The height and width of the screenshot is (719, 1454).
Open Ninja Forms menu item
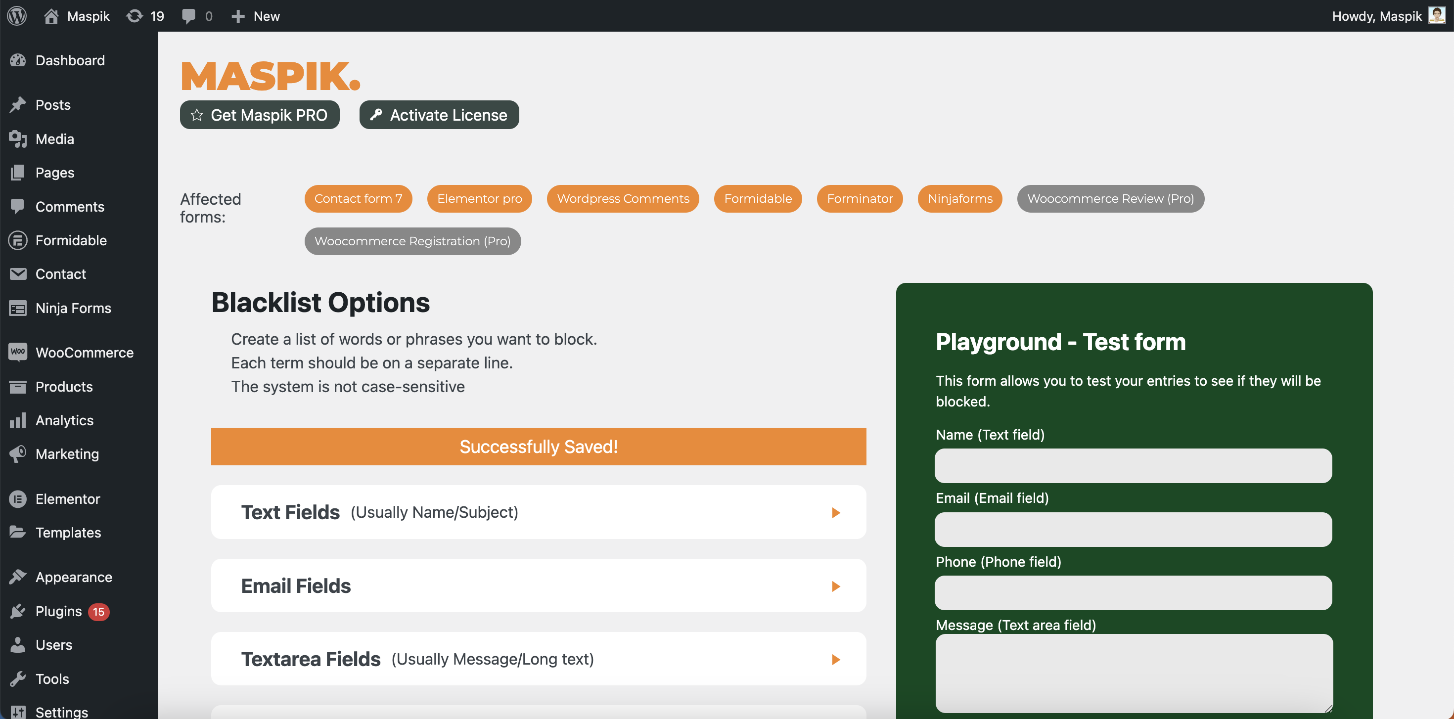click(x=79, y=308)
